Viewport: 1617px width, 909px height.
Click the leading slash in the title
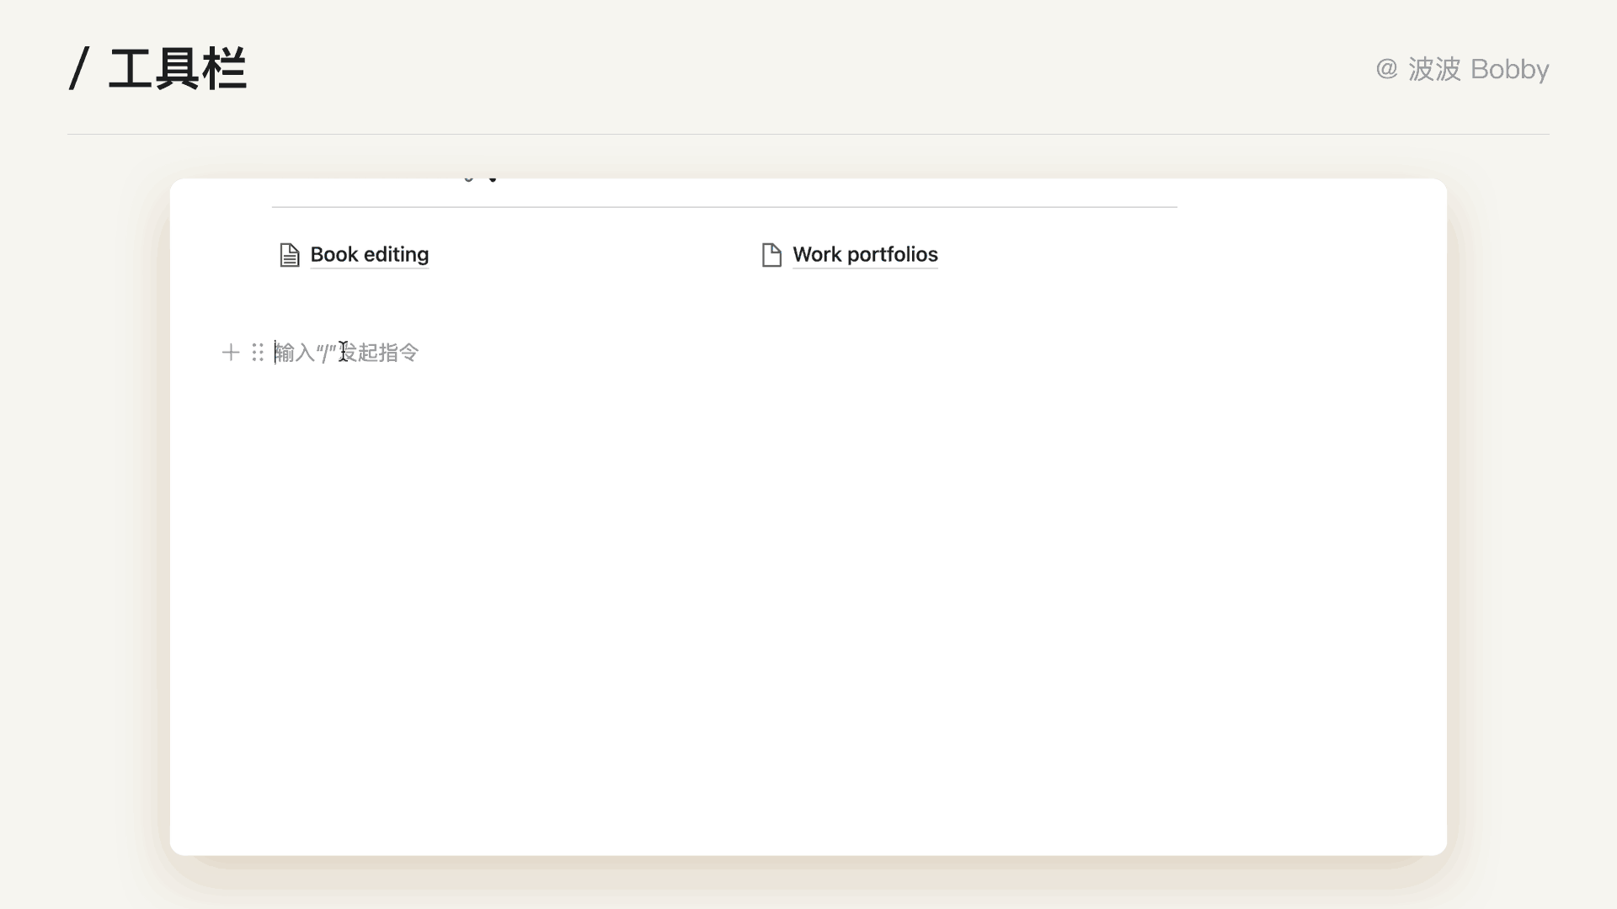(79, 69)
